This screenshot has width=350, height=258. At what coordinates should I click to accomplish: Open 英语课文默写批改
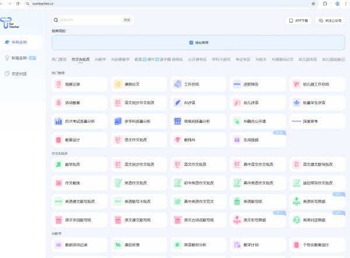pyautogui.click(x=79, y=202)
